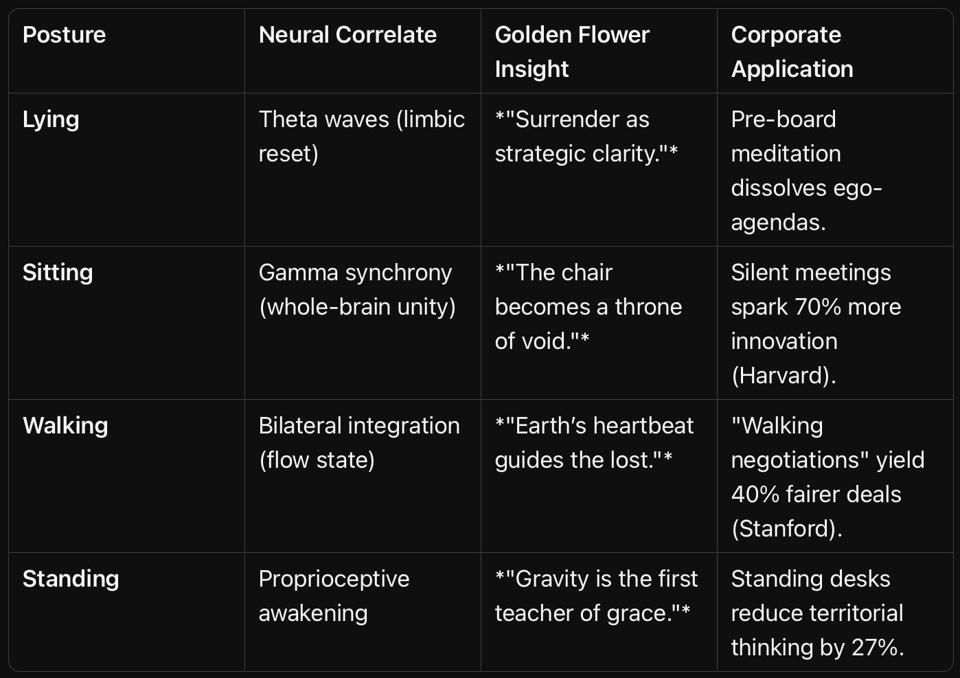This screenshot has height=678, width=960.
Task: Select the Sitting row label
Action: coord(58,273)
